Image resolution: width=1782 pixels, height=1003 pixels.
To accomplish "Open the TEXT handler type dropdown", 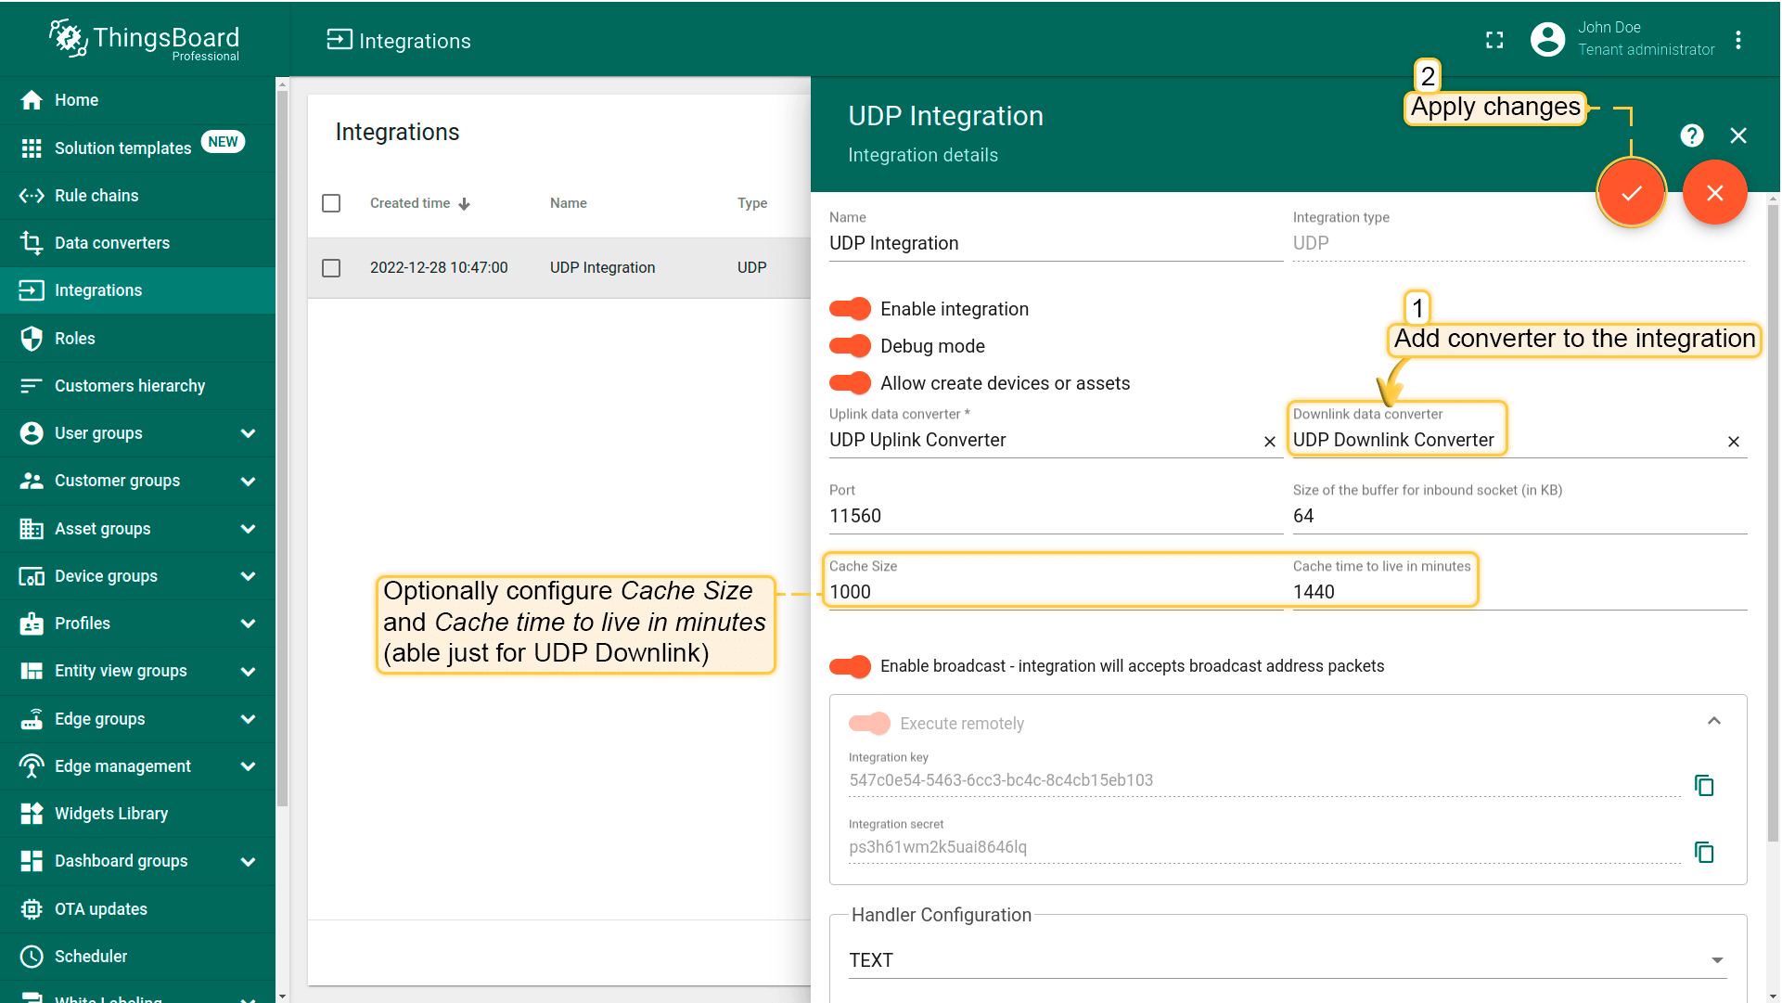I will coord(1288,960).
